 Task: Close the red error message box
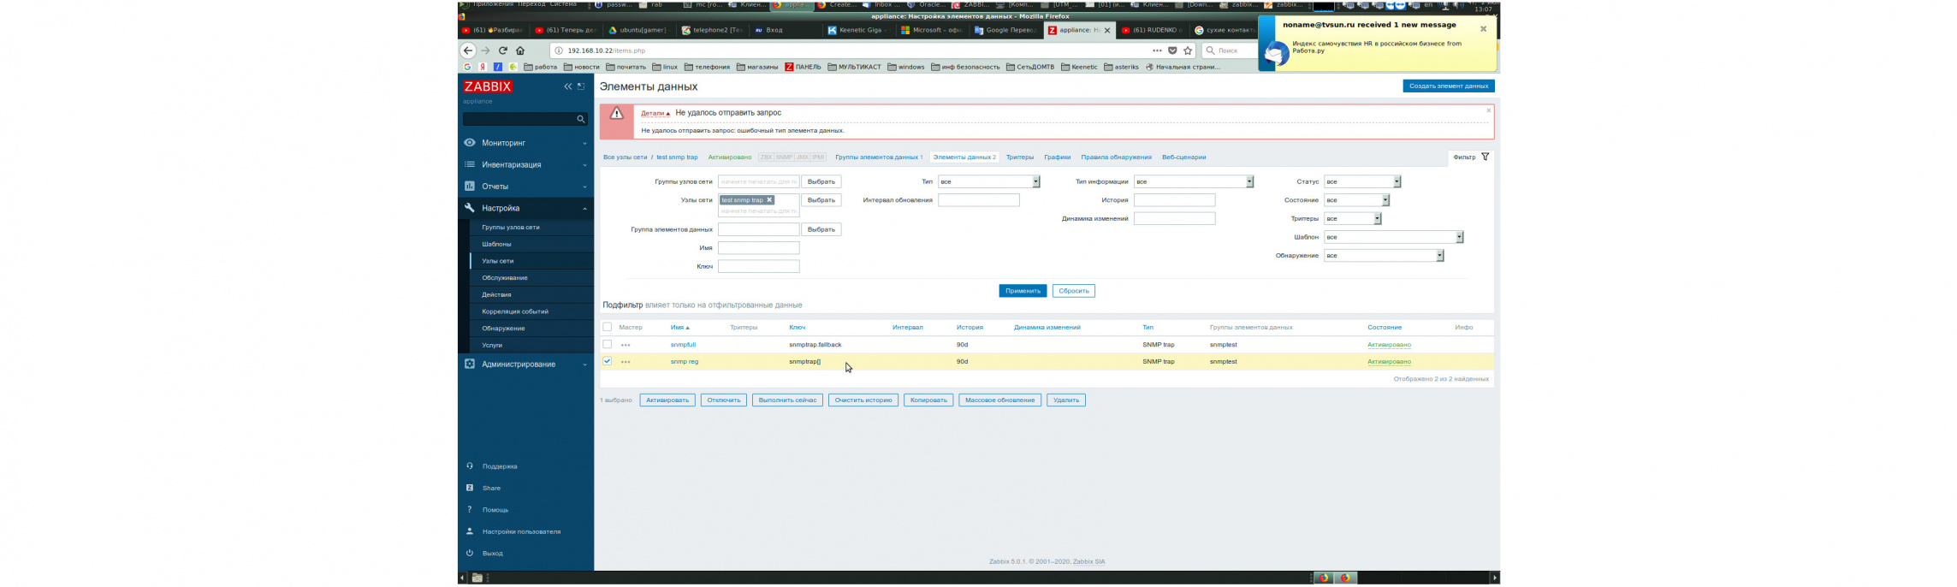point(1488,110)
